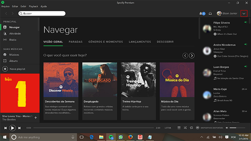Open the Playback menu
Screen dimensions: 251x141
[x=33, y=6]
